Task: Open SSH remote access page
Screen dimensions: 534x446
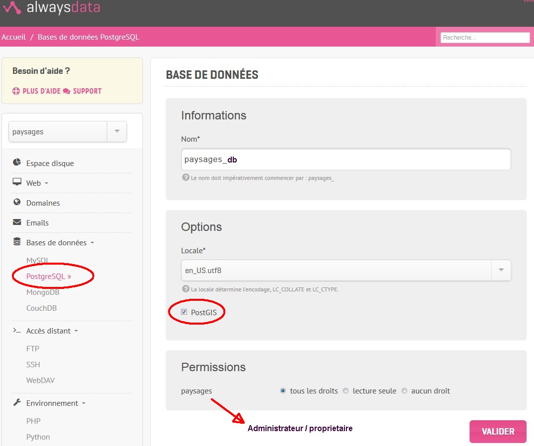Action: click(x=33, y=365)
